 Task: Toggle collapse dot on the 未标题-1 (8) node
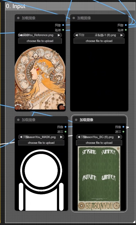click(x=74, y=18)
